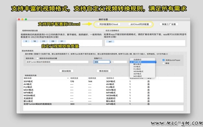
Task: Toggle sort arrow in 规则名称 column header
Action: tap(68, 78)
